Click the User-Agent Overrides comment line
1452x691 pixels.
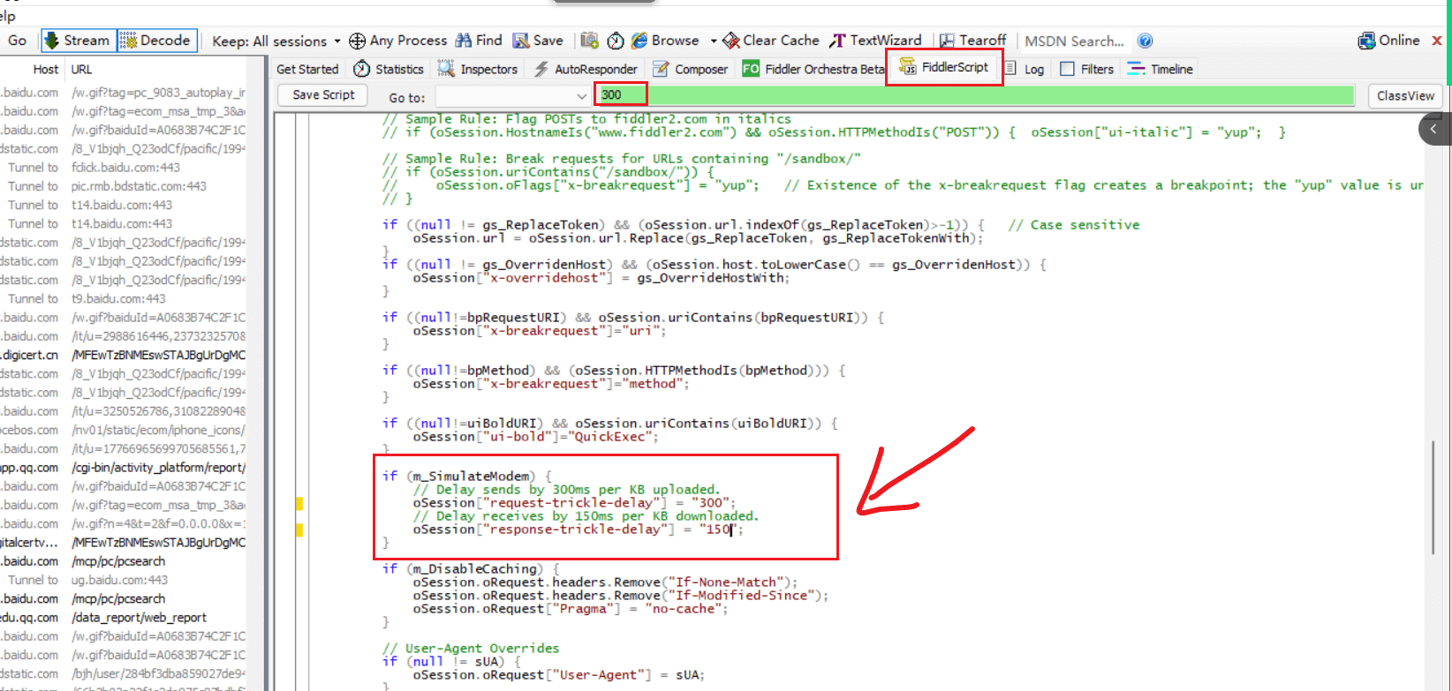pyautogui.click(x=471, y=649)
